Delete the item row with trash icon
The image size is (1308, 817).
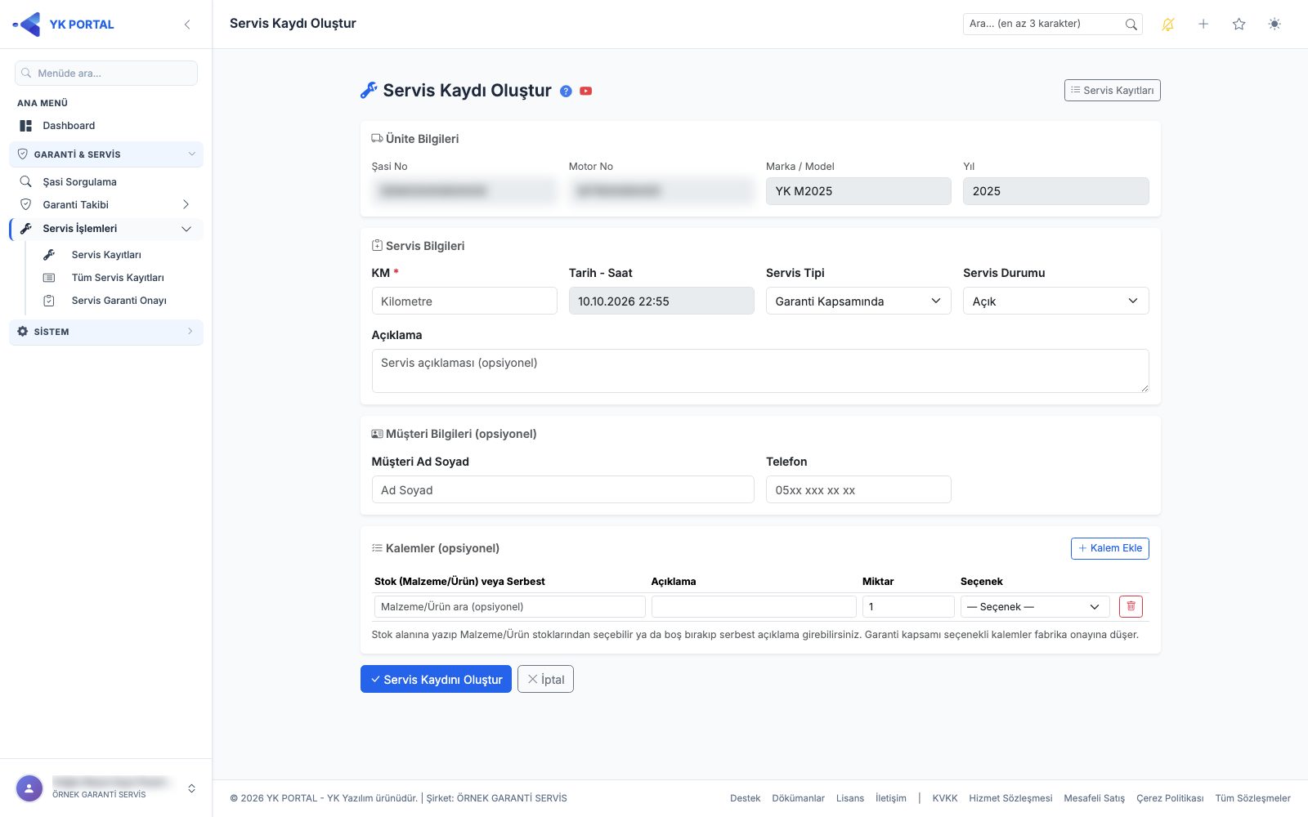pos(1131,606)
